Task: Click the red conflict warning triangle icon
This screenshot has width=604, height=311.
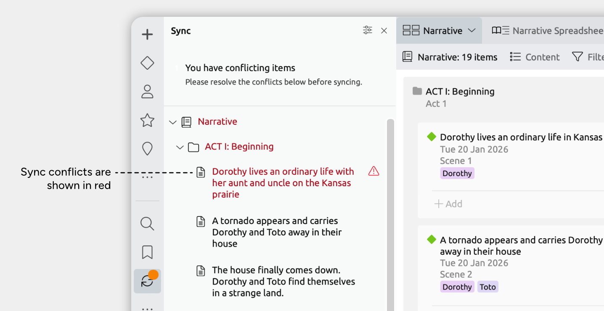Action: [x=374, y=171]
